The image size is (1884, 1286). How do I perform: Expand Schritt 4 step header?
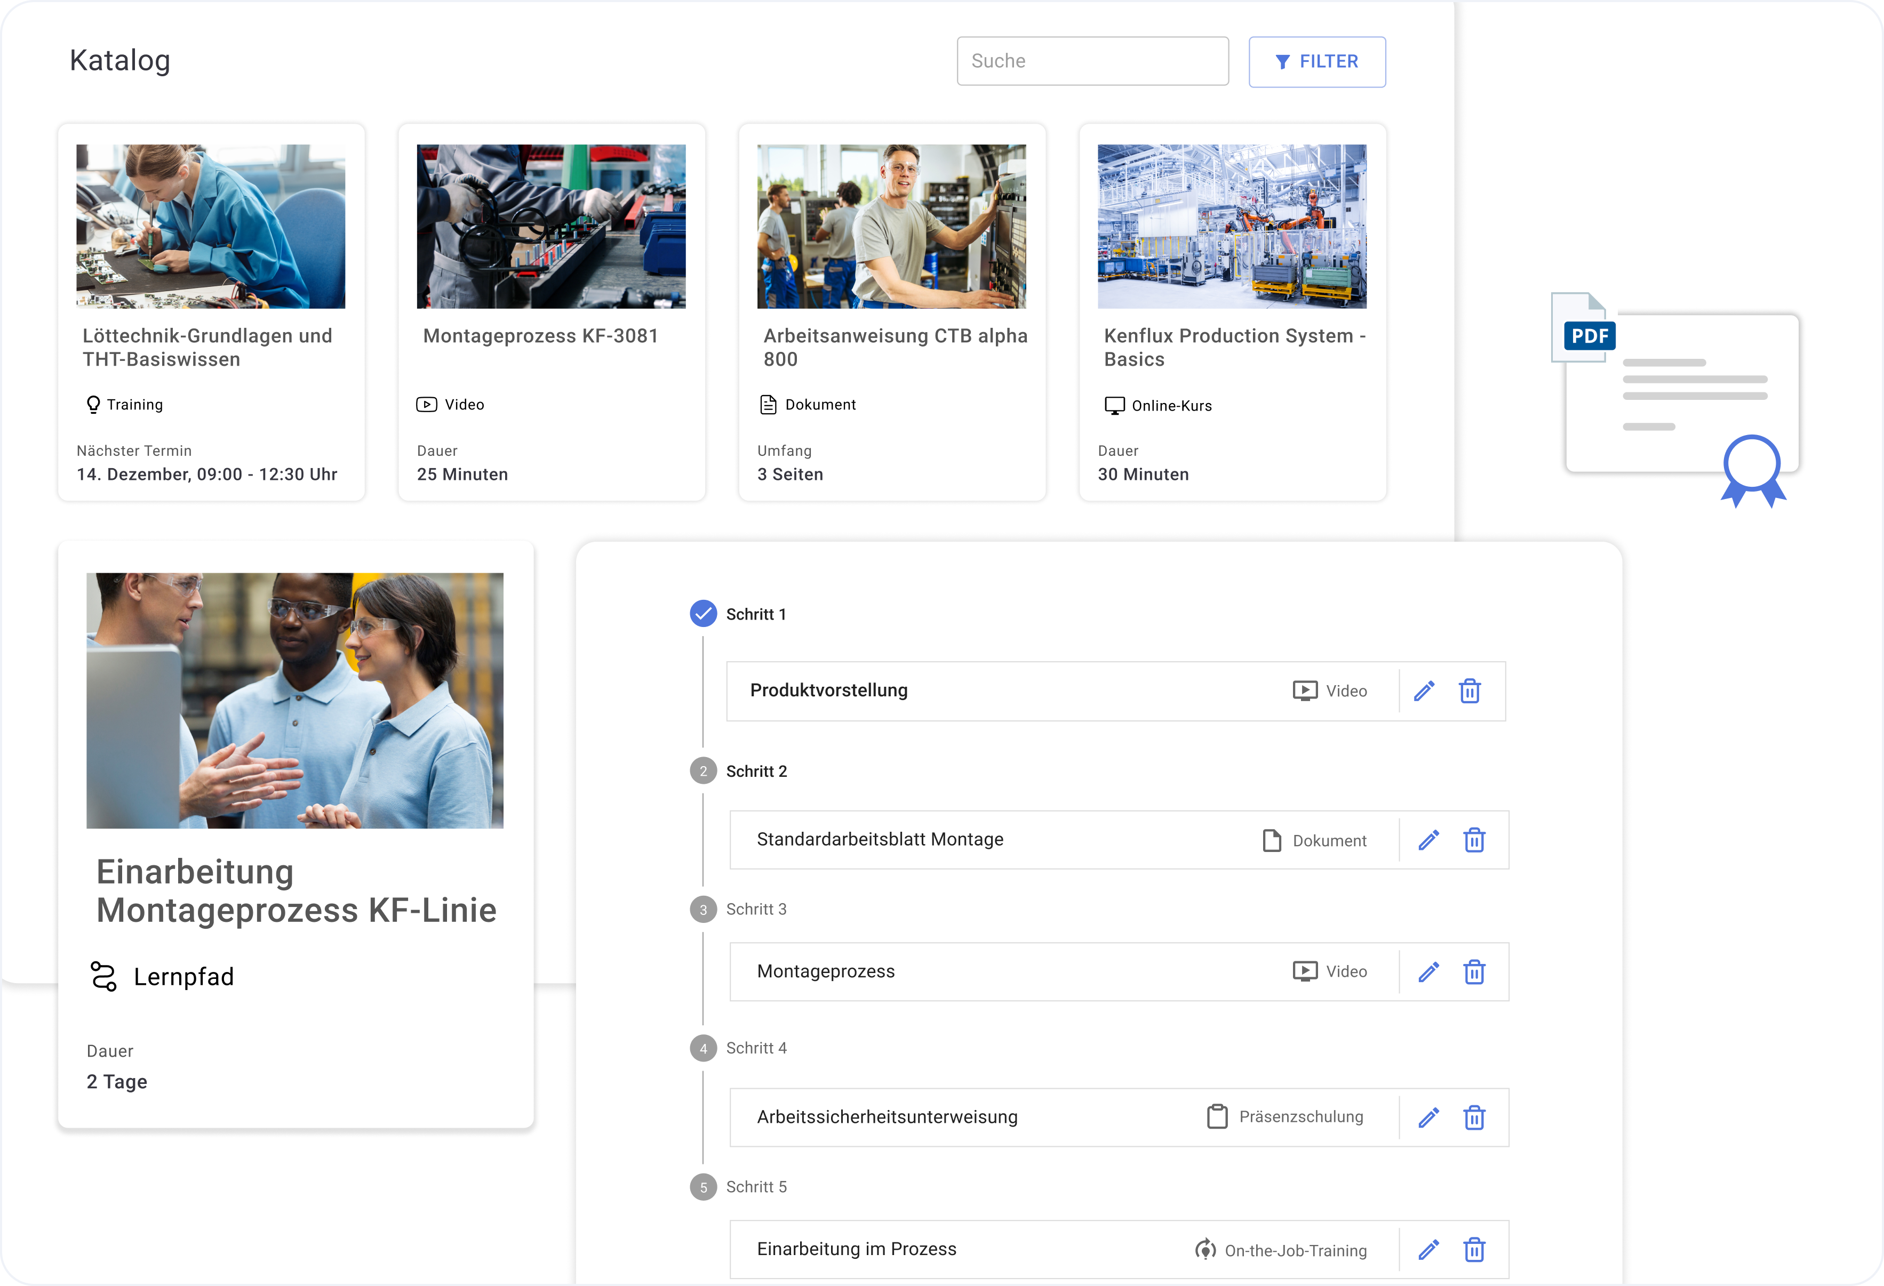pos(755,1049)
